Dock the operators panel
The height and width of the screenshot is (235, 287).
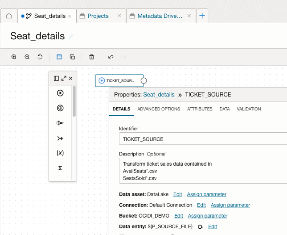click(56, 79)
